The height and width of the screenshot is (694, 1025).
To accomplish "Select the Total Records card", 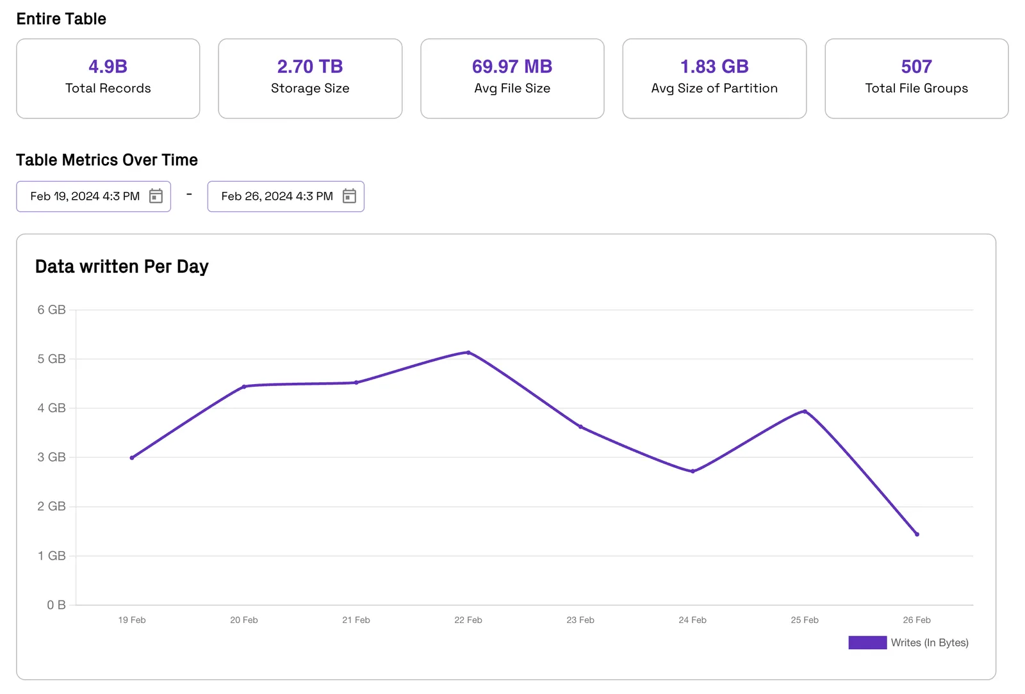I will point(108,79).
